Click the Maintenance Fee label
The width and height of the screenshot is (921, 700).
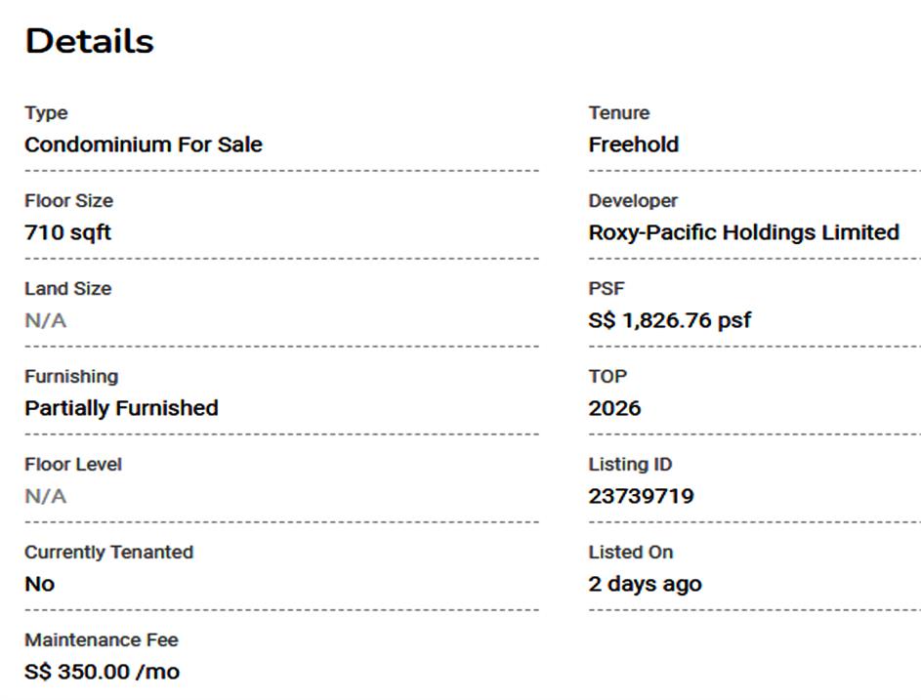click(x=102, y=640)
